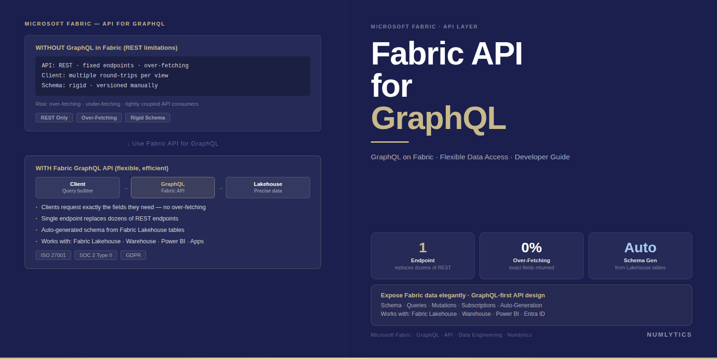Viewport: 717px width, 359px height.
Task: Click subtitle 'GraphQL on Fabric · Flexible Data Access'
Action: tap(470, 157)
